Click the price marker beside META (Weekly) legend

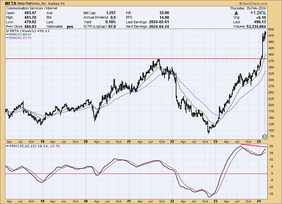(x=7, y=31)
